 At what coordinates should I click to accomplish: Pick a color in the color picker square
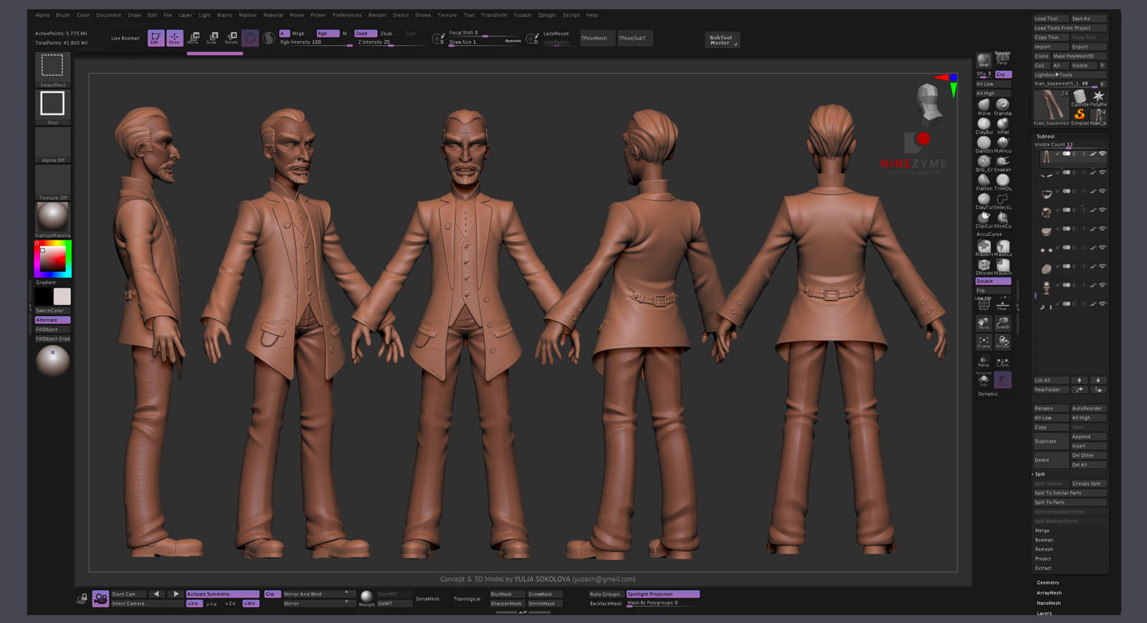52,260
